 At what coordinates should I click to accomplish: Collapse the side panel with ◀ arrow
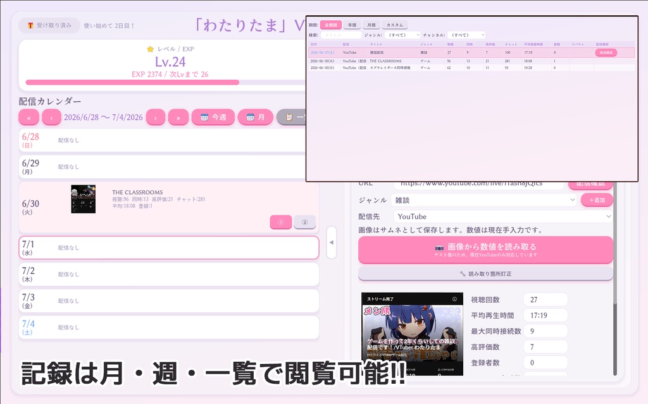coord(332,243)
